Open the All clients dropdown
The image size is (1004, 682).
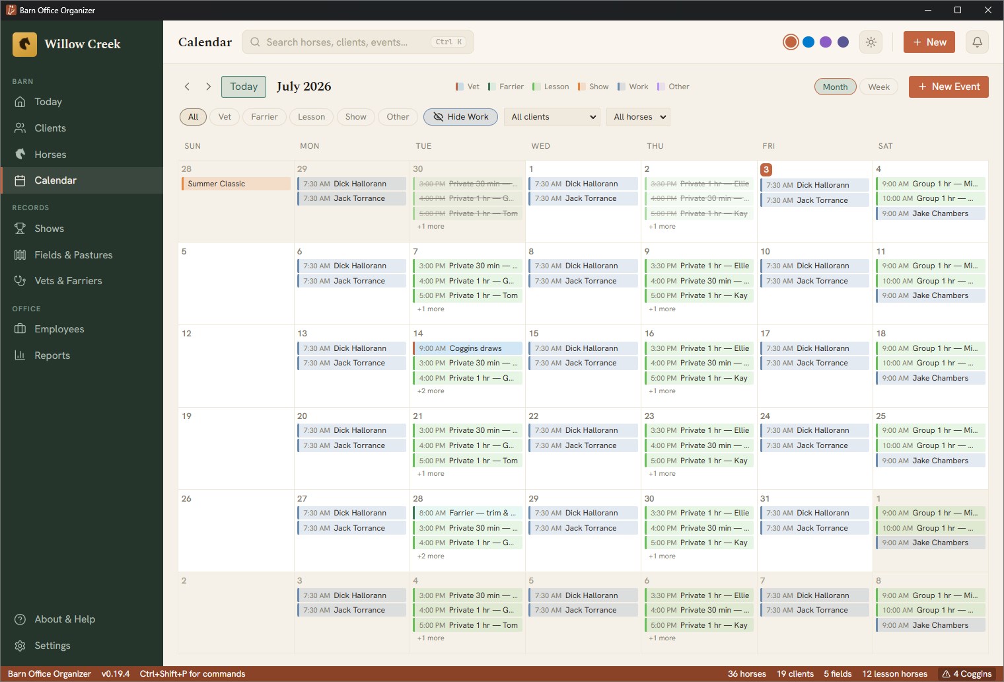click(x=554, y=117)
